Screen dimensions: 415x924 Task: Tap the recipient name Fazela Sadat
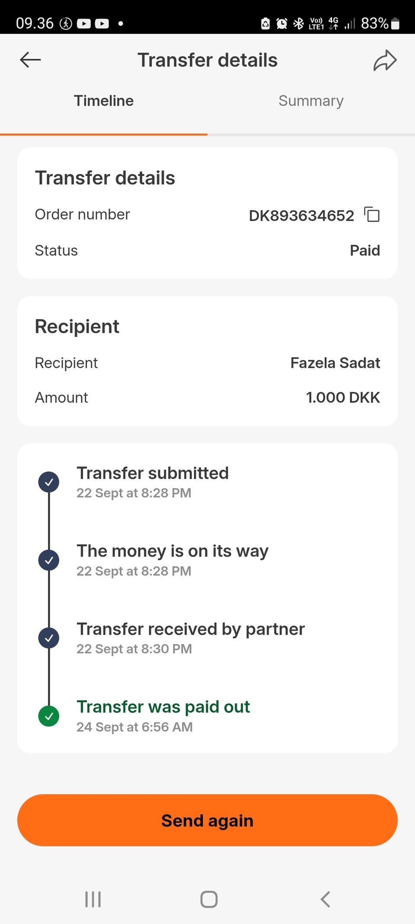click(335, 363)
